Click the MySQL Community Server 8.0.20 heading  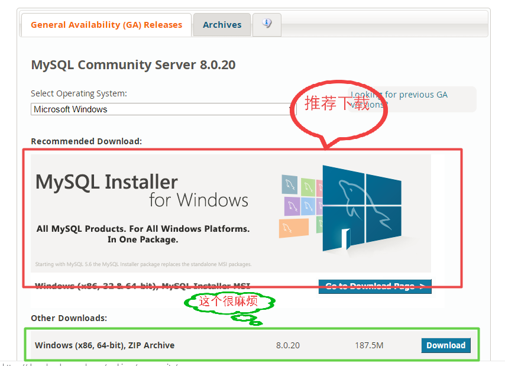point(133,64)
